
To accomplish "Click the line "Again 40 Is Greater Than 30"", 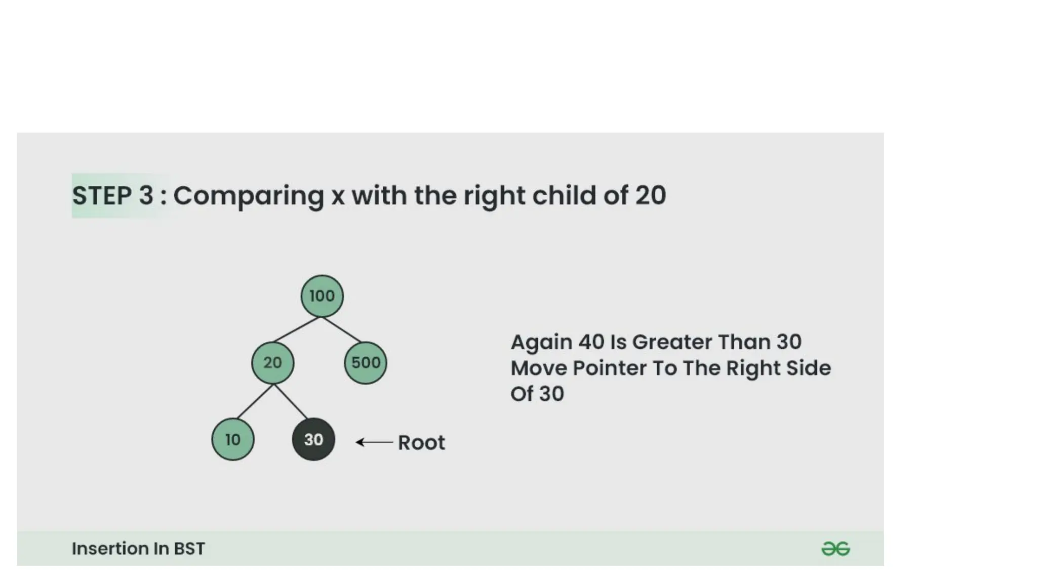I will click(x=656, y=342).
